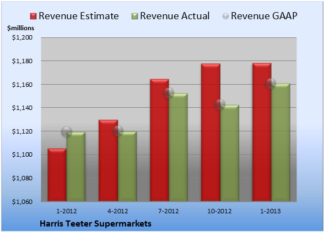Image resolution: width=324 pixels, height=232 pixels.
Task: Click the GAAP sphere marker for 7-2012
Action: tap(169, 93)
